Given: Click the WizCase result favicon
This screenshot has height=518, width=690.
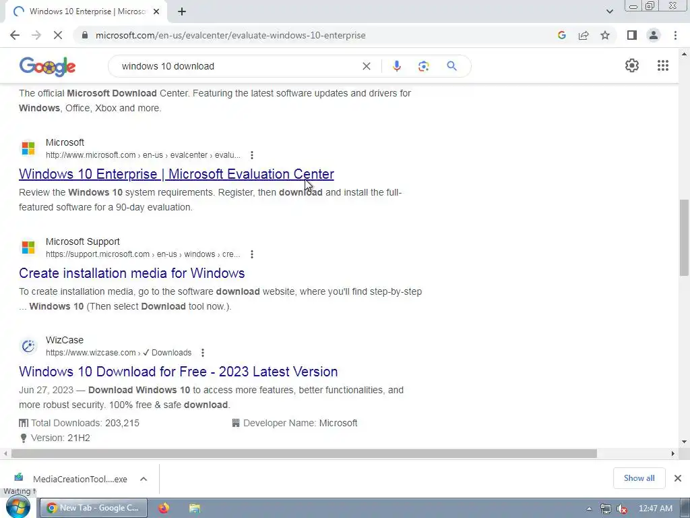Looking at the screenshot, I should (x=28, y=346).
